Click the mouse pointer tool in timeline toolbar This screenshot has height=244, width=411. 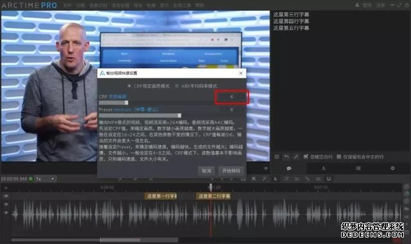click(x=275, y=179)
